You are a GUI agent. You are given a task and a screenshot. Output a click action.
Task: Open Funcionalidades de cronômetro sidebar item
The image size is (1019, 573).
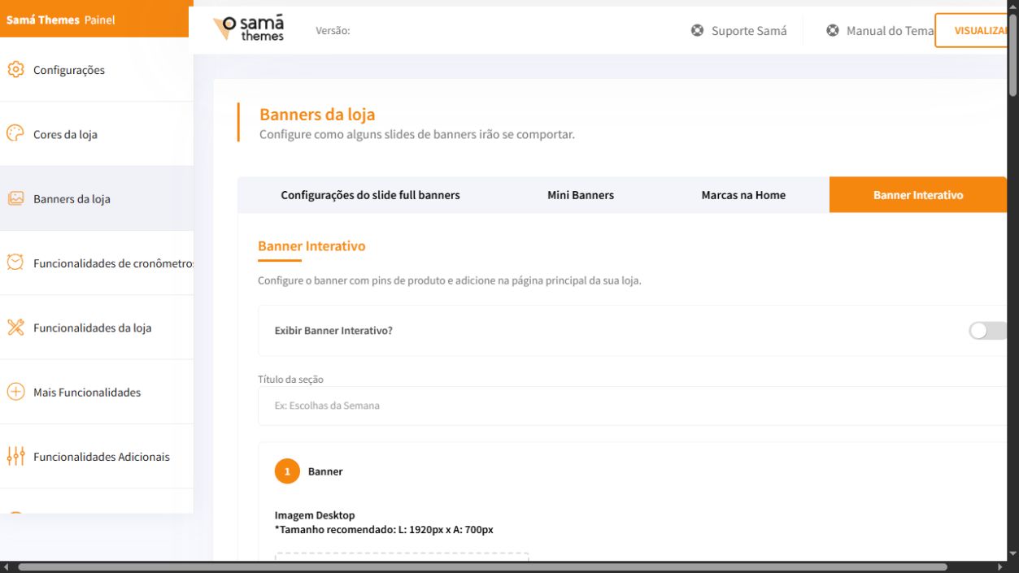coord(97,263)
